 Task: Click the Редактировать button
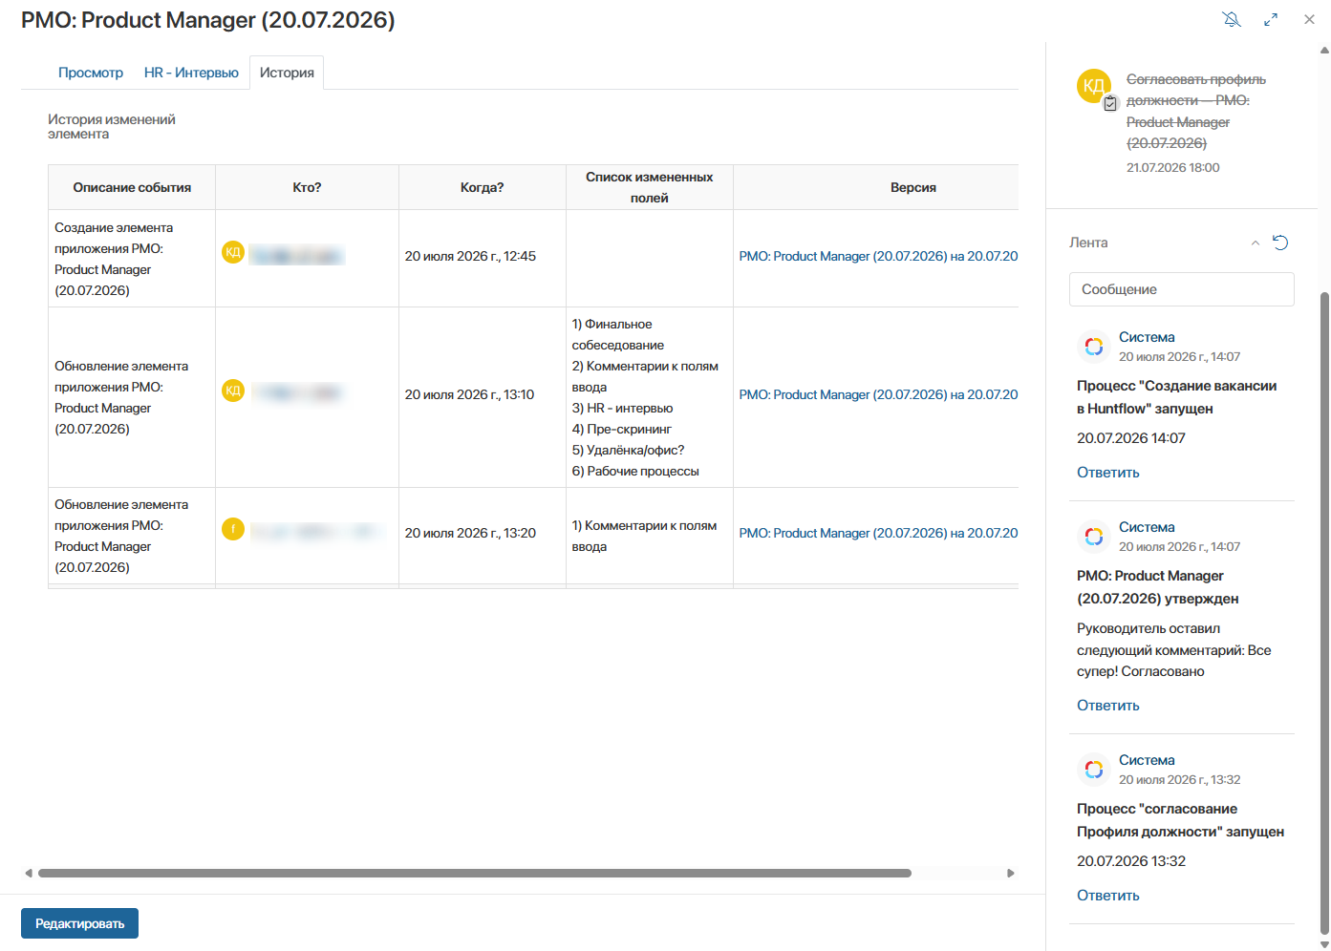[80, 923]
